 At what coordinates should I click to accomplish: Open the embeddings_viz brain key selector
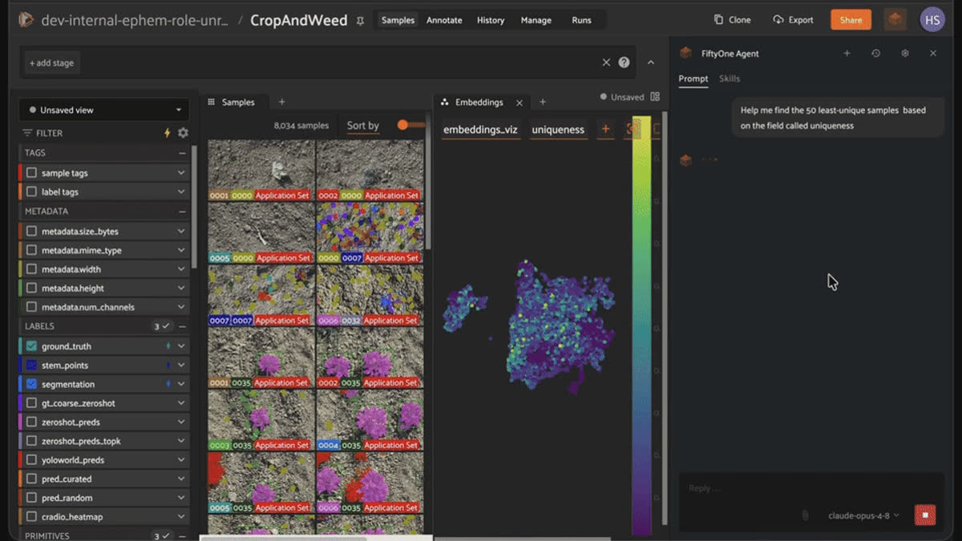480,129
